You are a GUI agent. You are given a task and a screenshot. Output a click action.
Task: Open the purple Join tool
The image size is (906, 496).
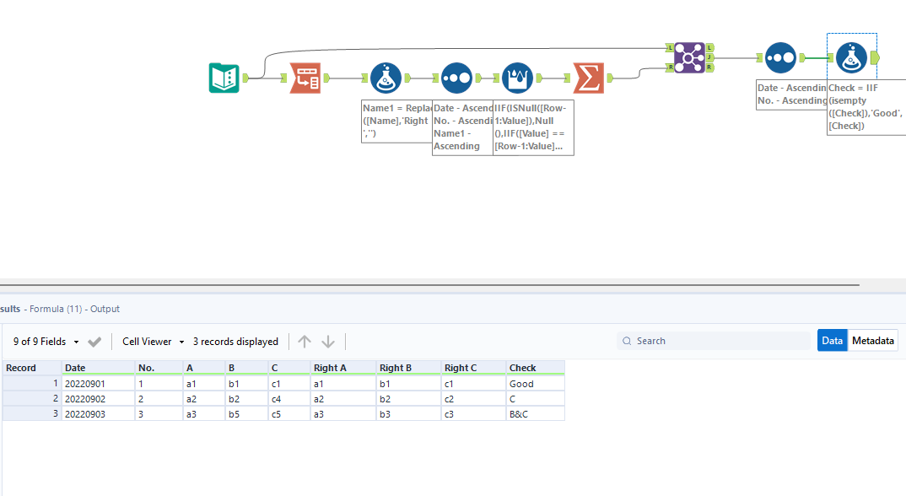[x=688, y=57]
